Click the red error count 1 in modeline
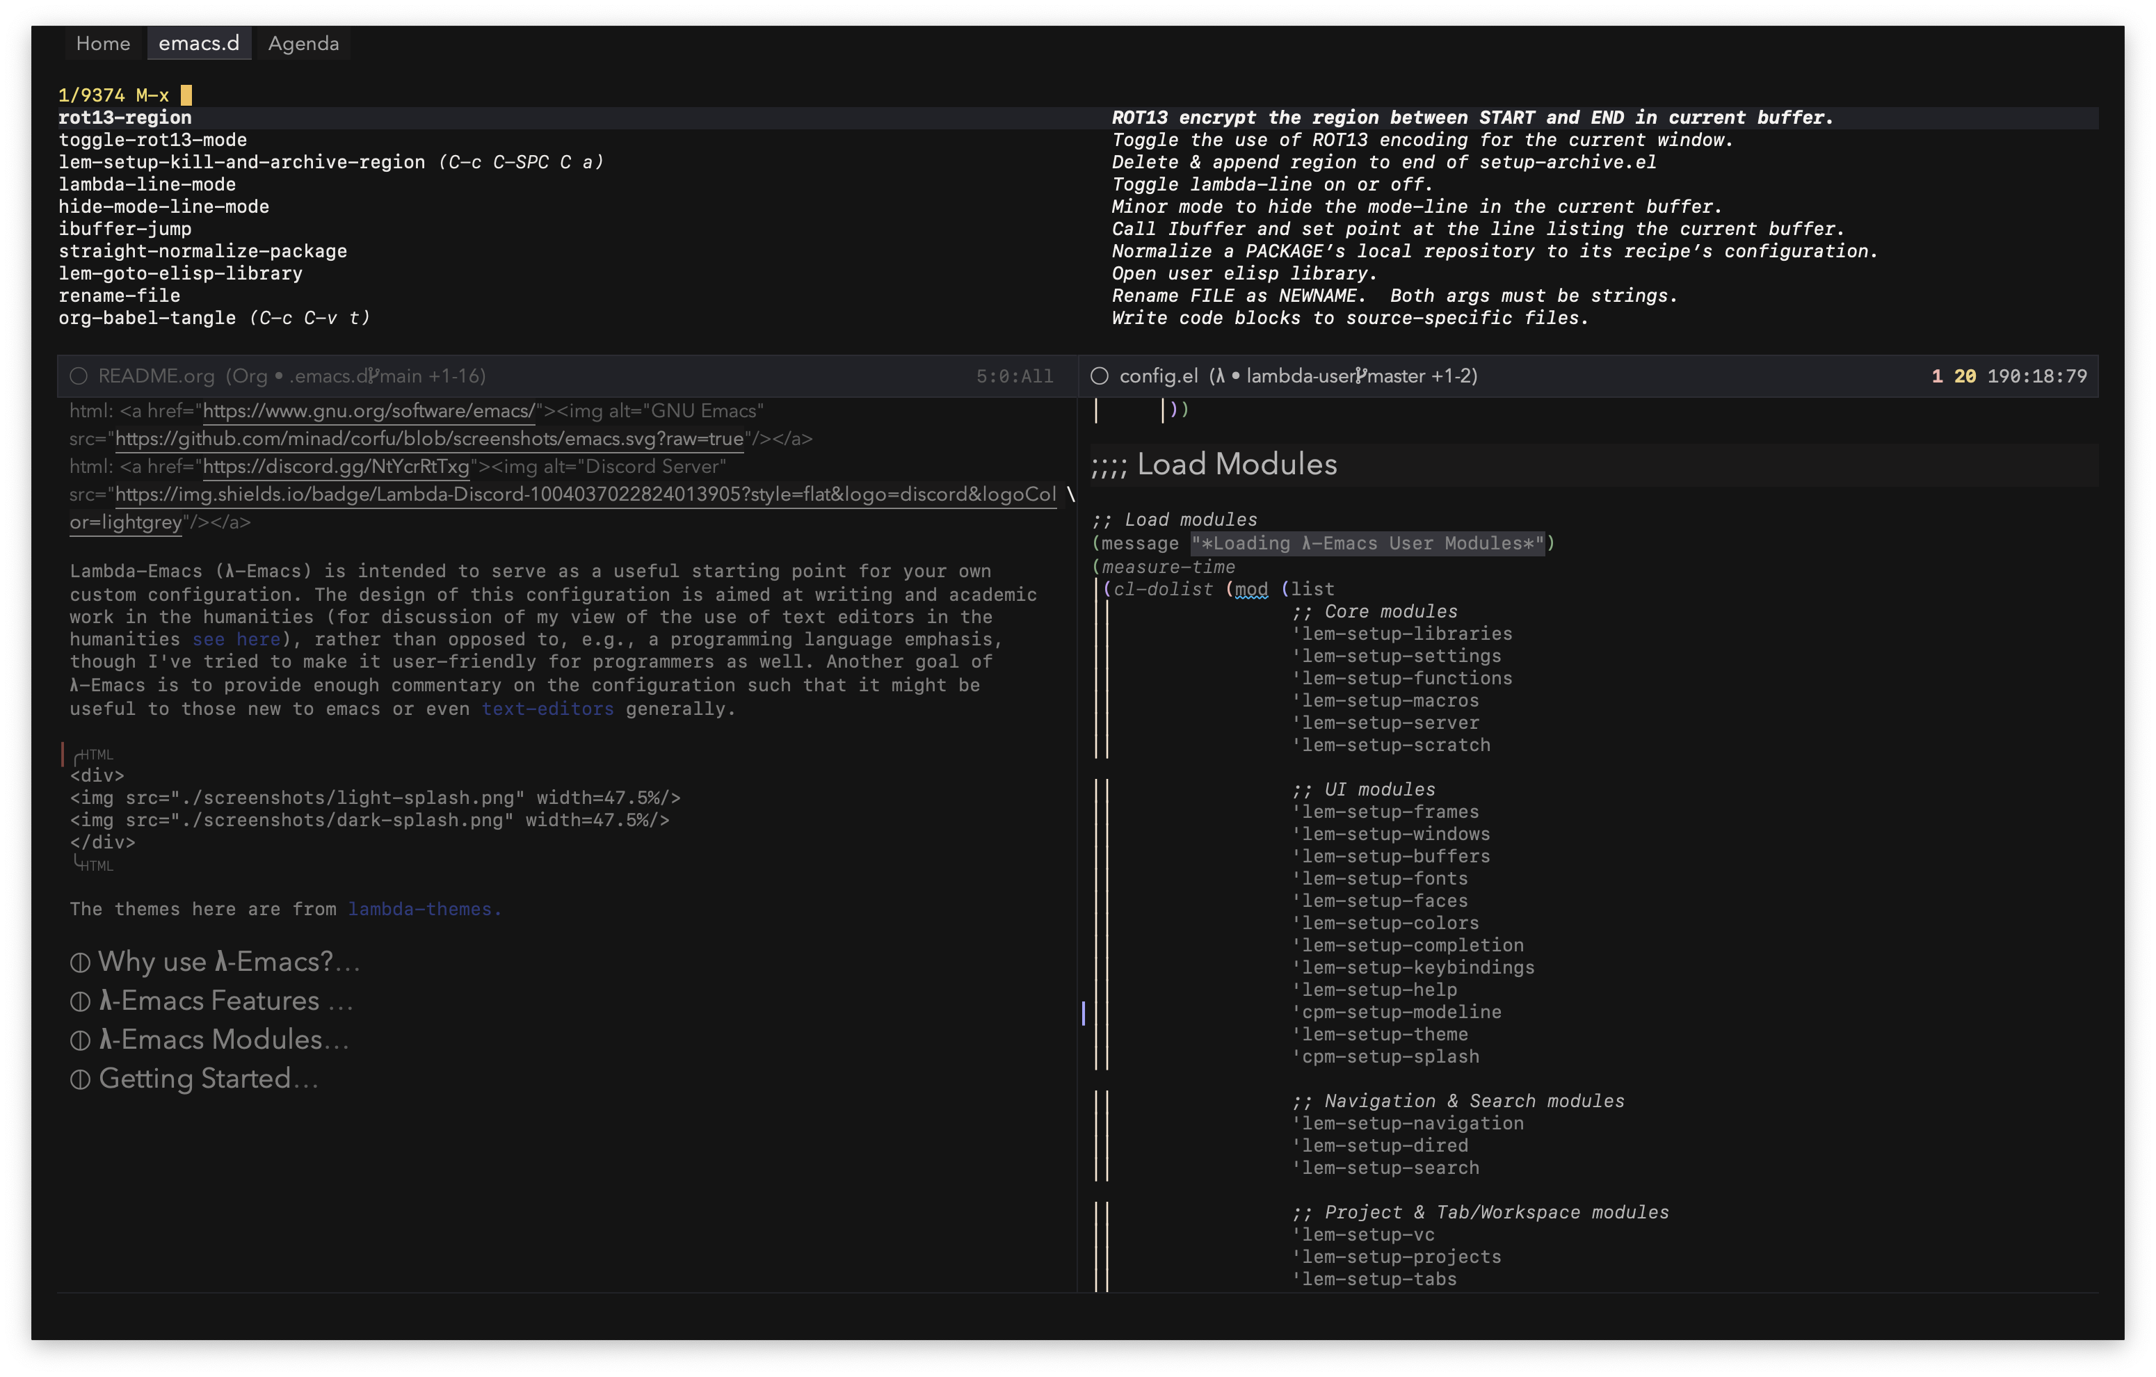 [x=1937, y=376]
